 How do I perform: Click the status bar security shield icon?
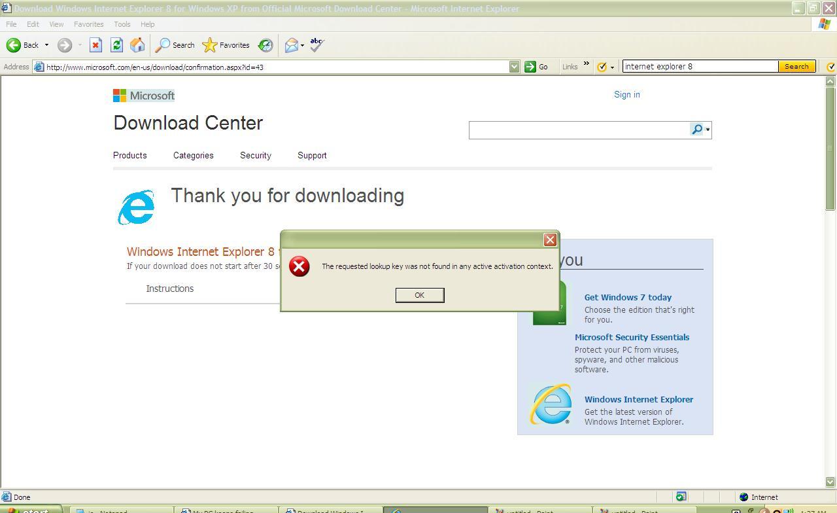681,497
